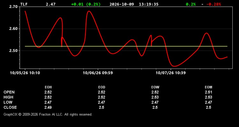
Task: Click the 2.70 y-axis label
Action: coord(14,7)
